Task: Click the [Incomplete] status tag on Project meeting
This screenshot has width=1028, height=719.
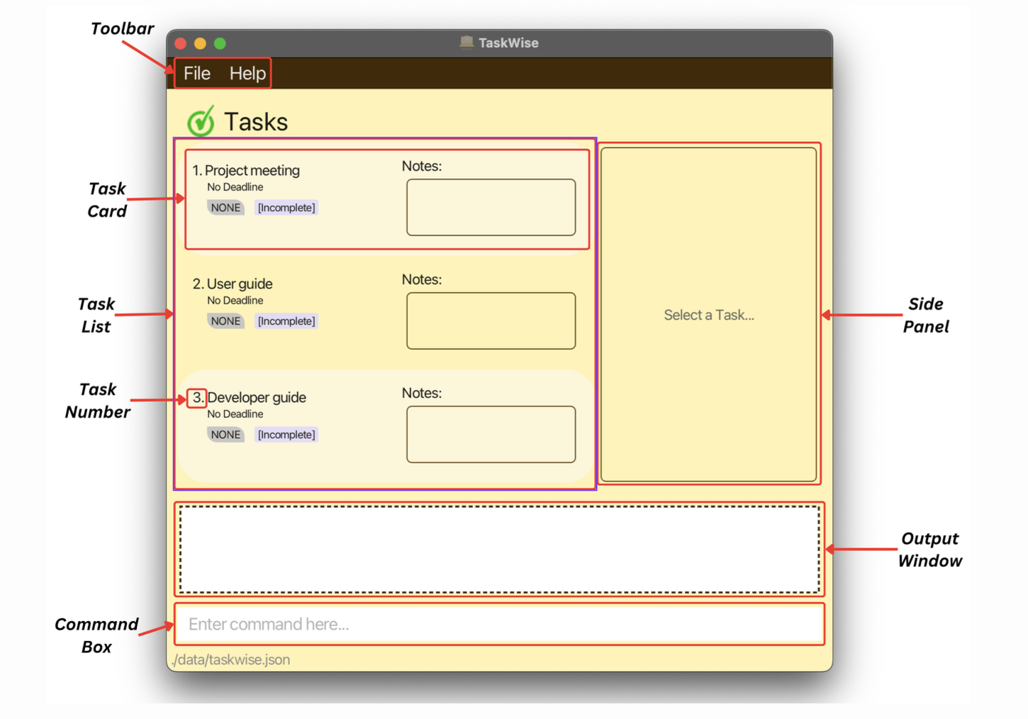Action: 286,208
